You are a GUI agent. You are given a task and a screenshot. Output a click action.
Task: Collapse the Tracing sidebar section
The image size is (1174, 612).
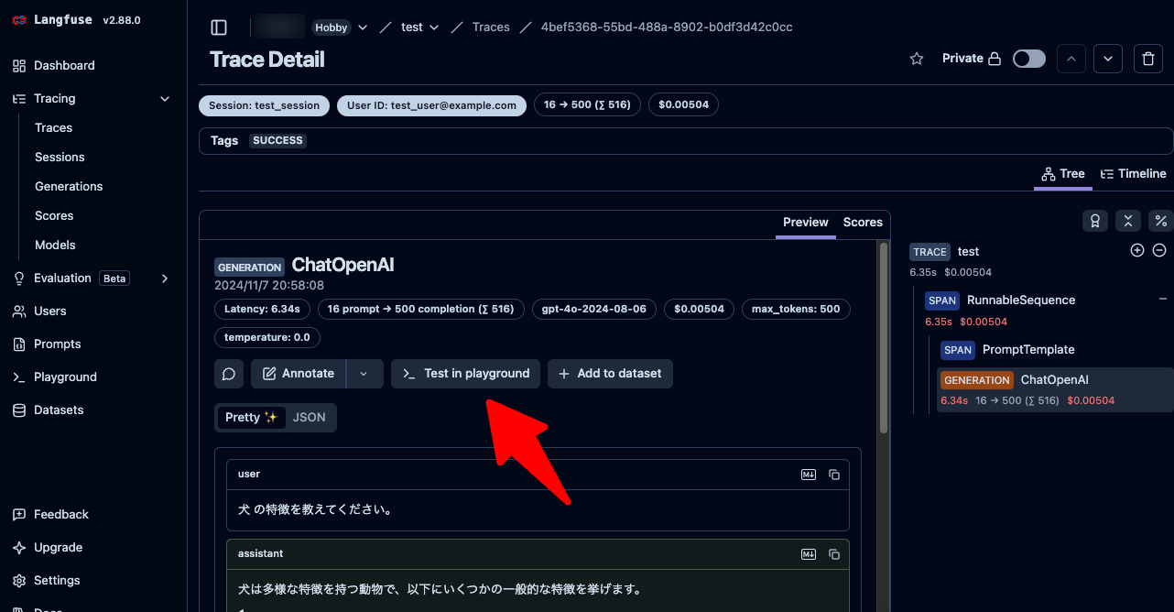pos(165,99)
